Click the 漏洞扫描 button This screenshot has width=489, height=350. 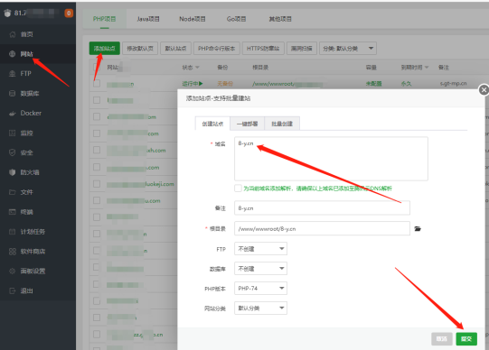click(x=302, y=48)
